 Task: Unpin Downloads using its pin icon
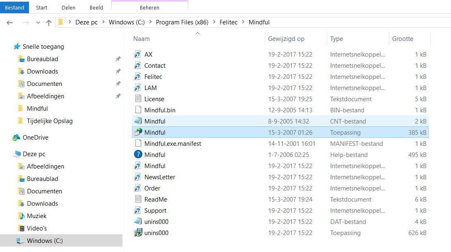118,71
